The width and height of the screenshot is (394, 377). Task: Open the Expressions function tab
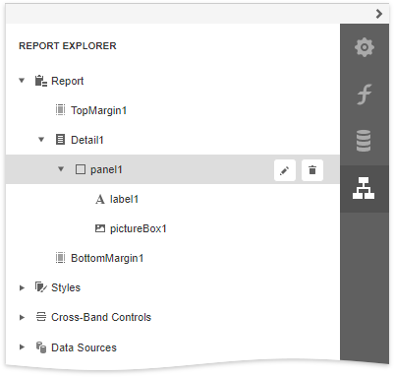(365, 94)
